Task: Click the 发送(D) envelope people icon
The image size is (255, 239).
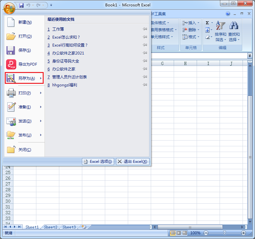Action: tap(11, 121)
